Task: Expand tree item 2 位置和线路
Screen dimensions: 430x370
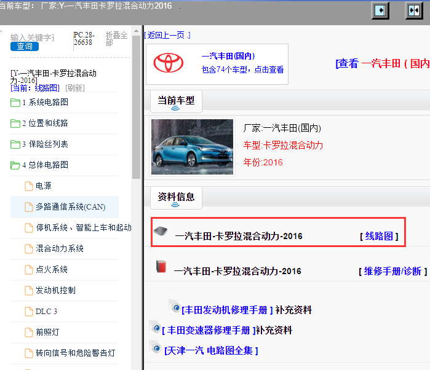Action: 46,124
